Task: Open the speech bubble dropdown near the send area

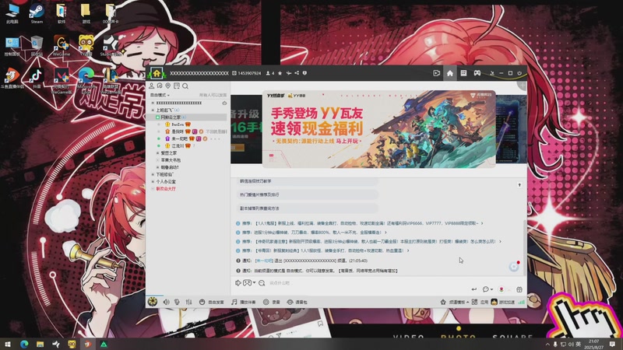Action: tap(487, 289)
